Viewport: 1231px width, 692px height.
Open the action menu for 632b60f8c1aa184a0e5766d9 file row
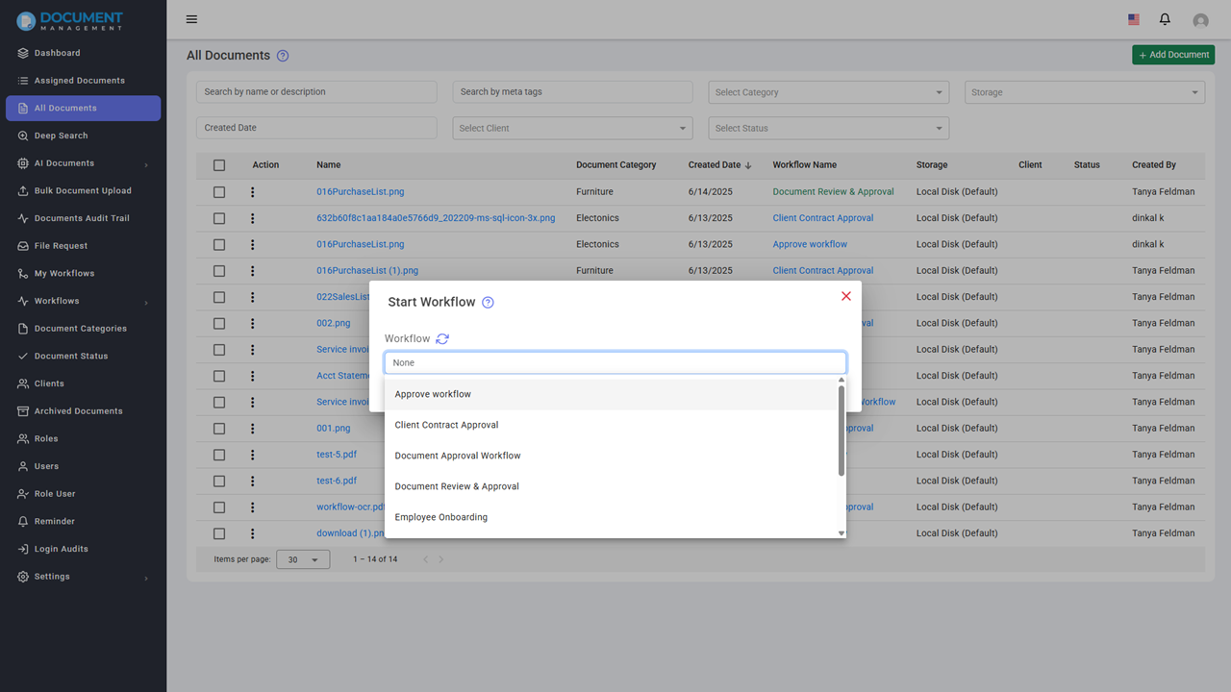(x=253, y=218)
